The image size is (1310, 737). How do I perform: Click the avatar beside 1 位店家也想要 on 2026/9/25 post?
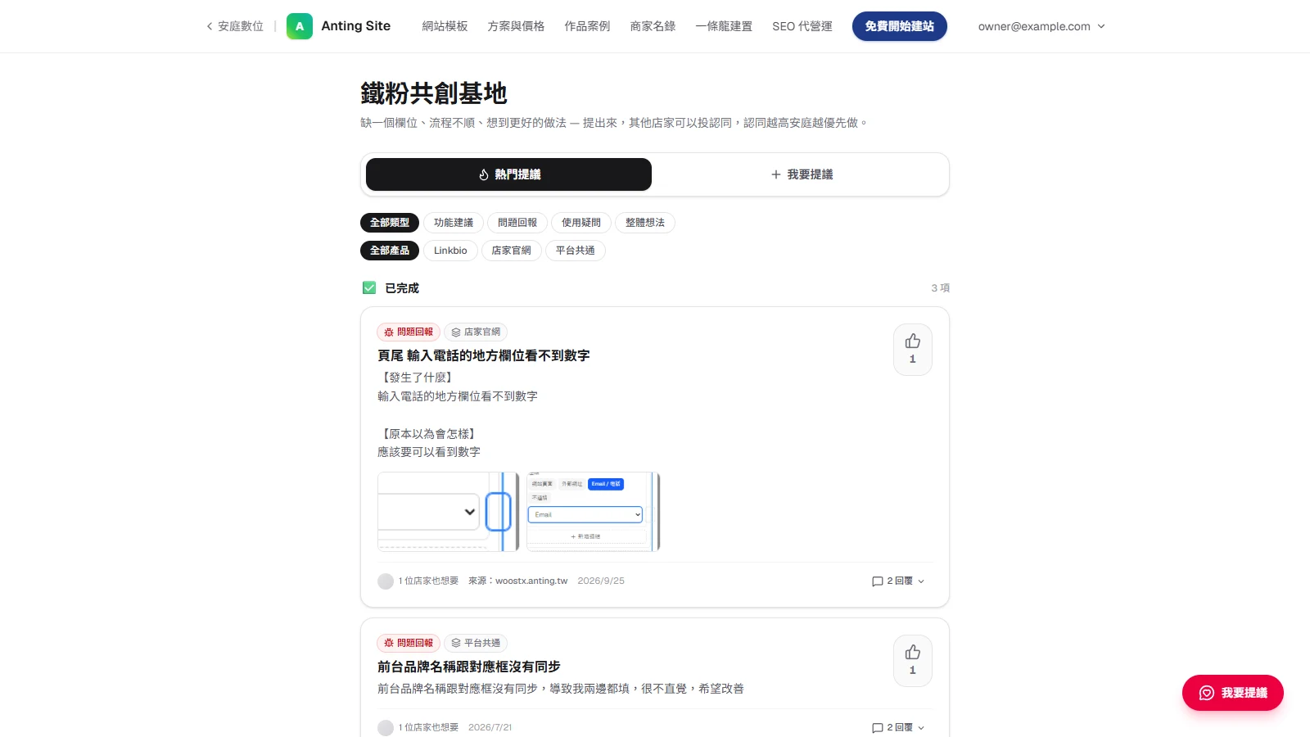point(386,581)
